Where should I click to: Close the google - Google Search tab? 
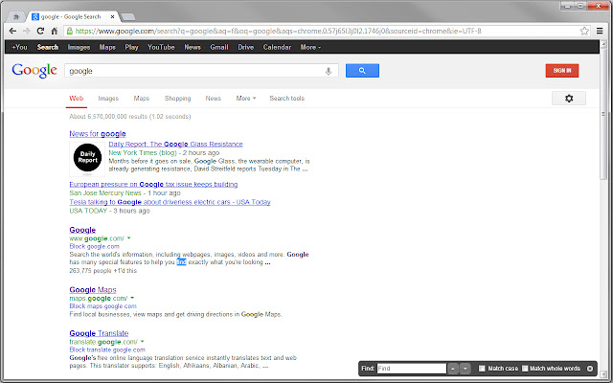point(113,17)
